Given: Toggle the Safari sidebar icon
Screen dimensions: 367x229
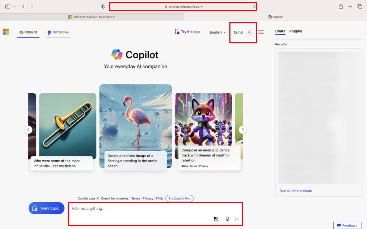Looking at the screenshot, I should coord(8,6).
